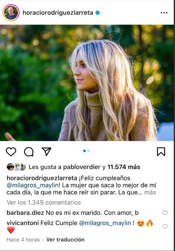Open the horaciorodriguezlarreta username in the header
This screenshot has width=175, height=251.
tap(58, 13)
